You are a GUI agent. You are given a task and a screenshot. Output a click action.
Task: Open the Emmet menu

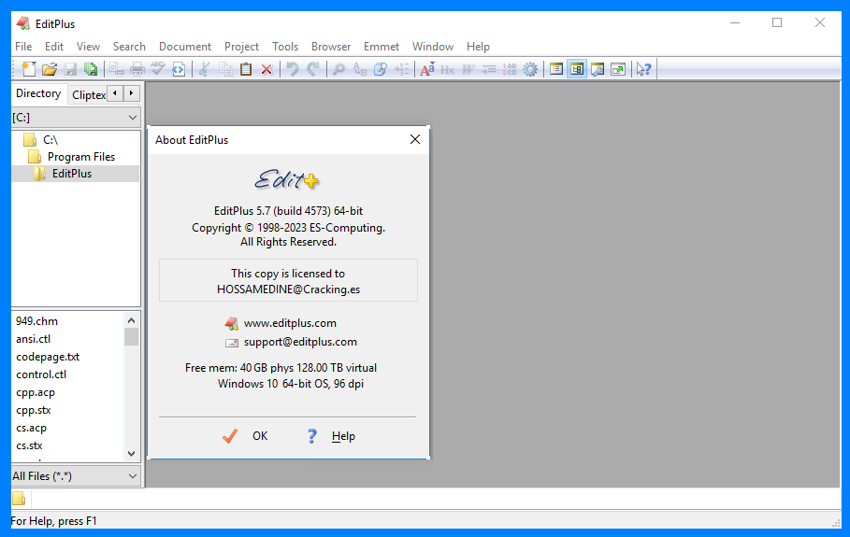point(382,47)
